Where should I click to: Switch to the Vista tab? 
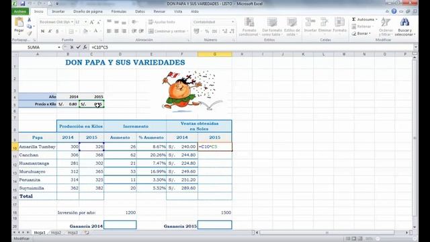click(x=177, y=11)
